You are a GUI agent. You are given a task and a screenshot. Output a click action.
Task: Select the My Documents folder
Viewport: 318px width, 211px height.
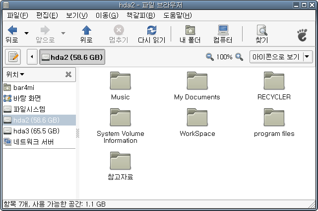pyautogui.click(x=197, y=85)
